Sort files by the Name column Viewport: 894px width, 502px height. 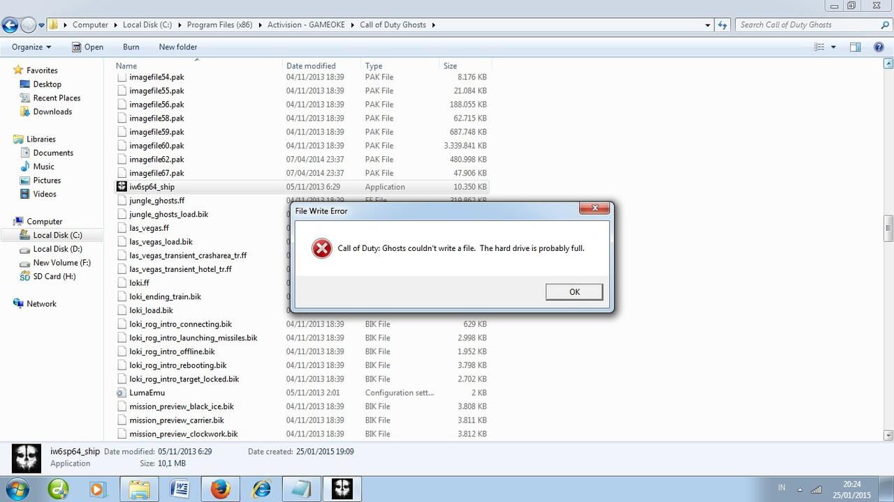(x=198, y=66)
